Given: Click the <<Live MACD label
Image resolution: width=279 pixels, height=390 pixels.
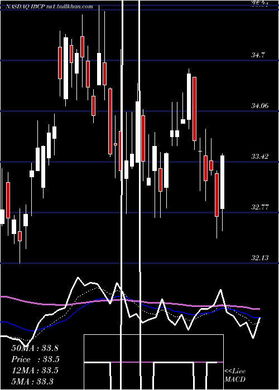Looking at the screenshot, I should [x=235, y=375].
